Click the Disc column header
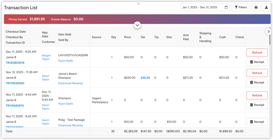The image size is (273, 140). point(169,37)
